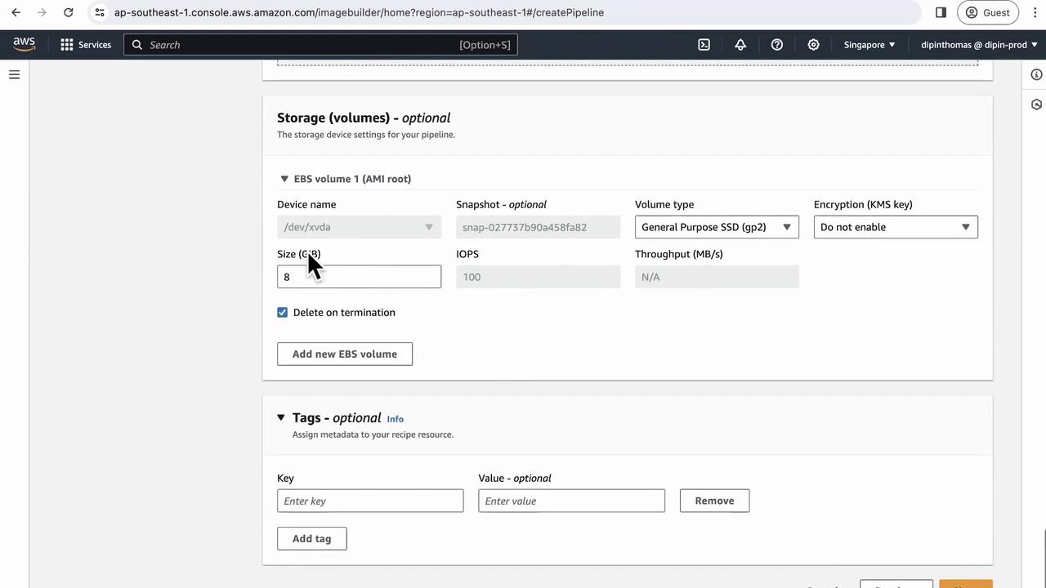Expand the left hamburger navigation menu
Image resolution: width=1046 pixels, height=588 pixels.
(x=14, y=74)
